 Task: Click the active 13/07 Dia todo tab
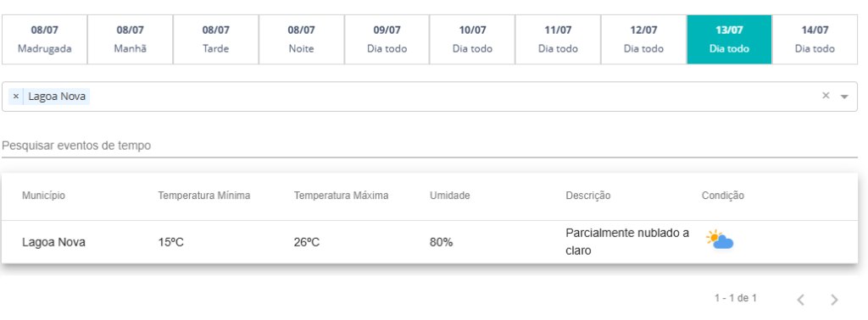[729, 39]
